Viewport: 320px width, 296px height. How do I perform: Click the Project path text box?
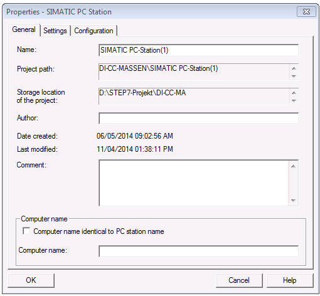194,72
